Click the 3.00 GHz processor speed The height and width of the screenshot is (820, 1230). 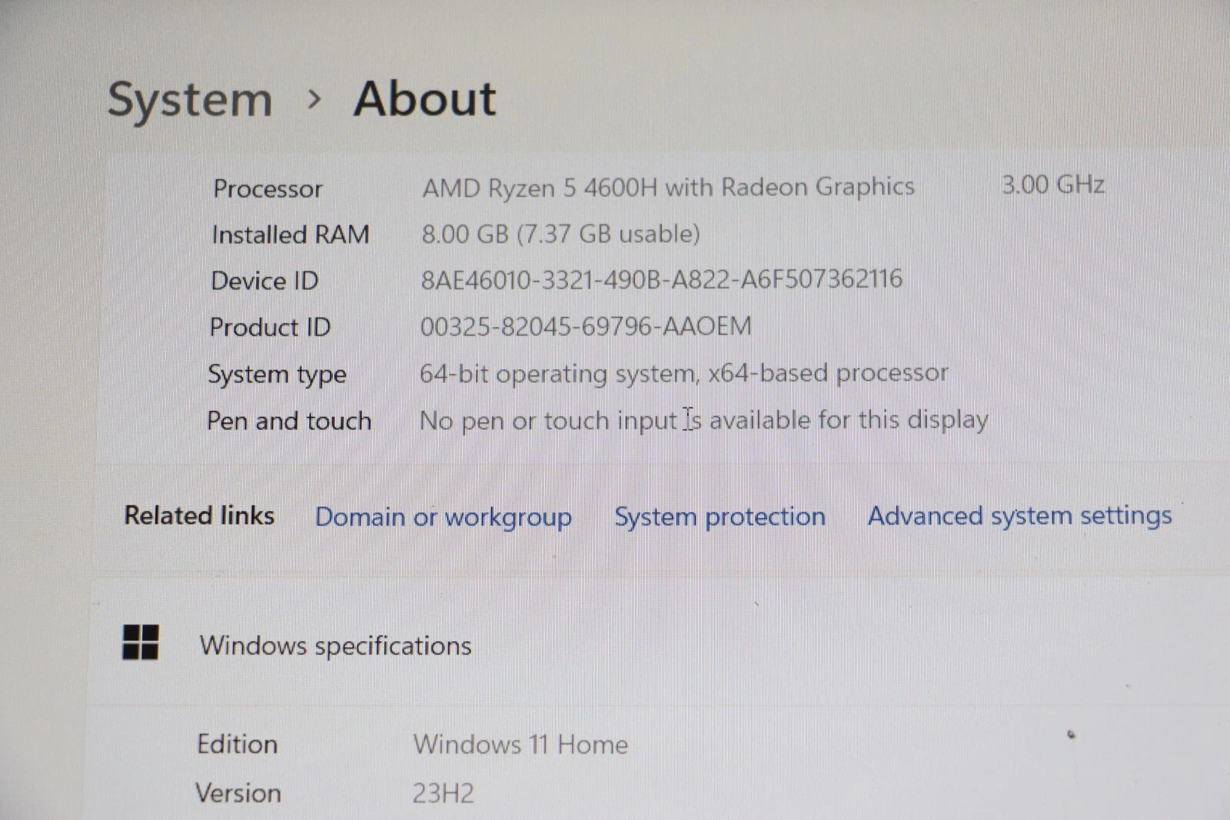(1052, 185)
